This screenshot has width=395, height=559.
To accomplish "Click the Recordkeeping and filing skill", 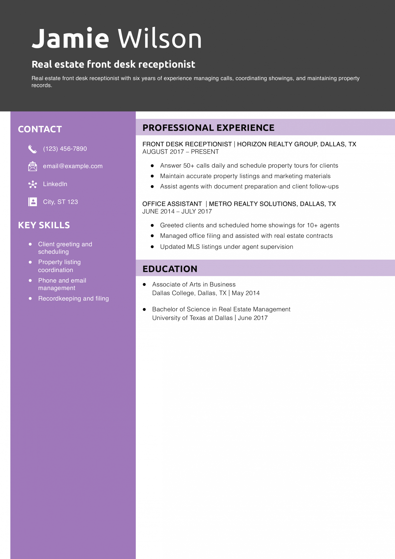I will click(73, 298).
